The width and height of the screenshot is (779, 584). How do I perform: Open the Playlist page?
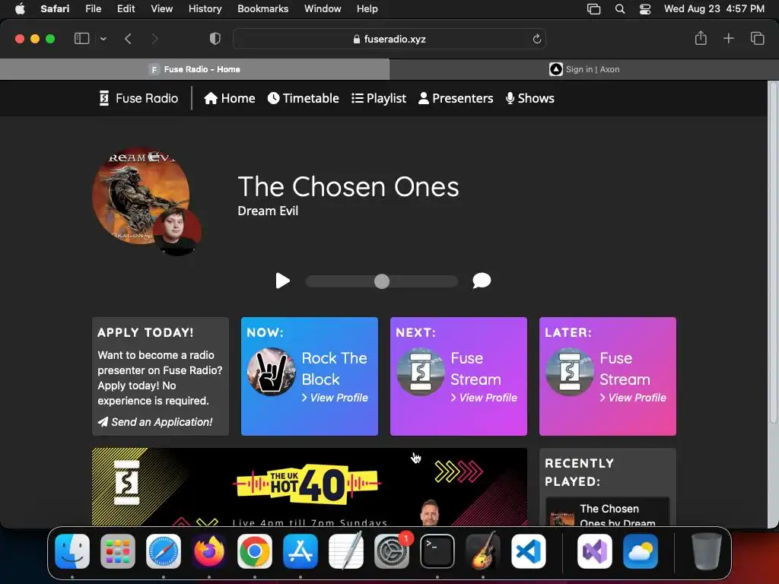(379, 98)
